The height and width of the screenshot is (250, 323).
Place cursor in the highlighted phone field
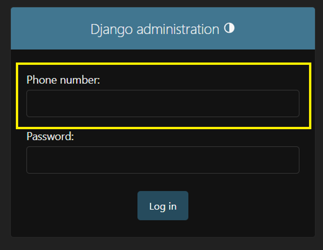[163, 104]
